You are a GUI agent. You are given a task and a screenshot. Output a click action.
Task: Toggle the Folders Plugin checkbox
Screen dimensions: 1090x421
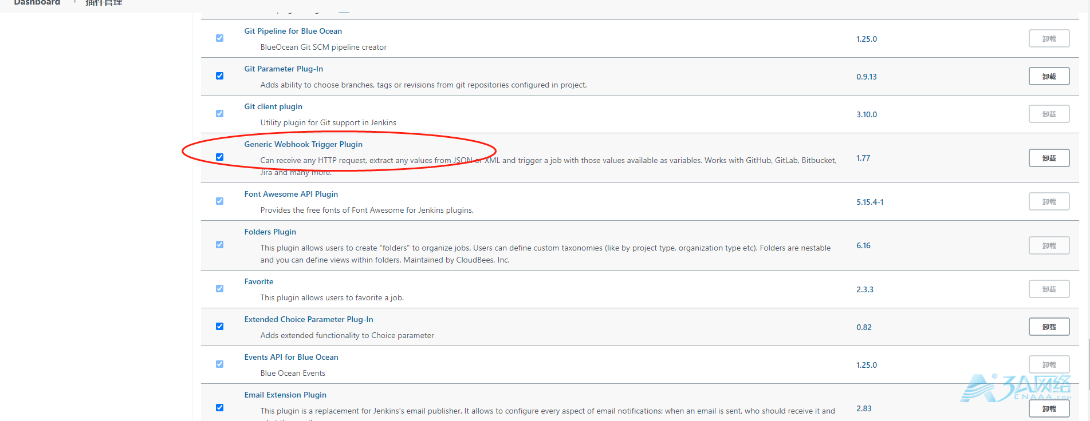coord(219,245)
